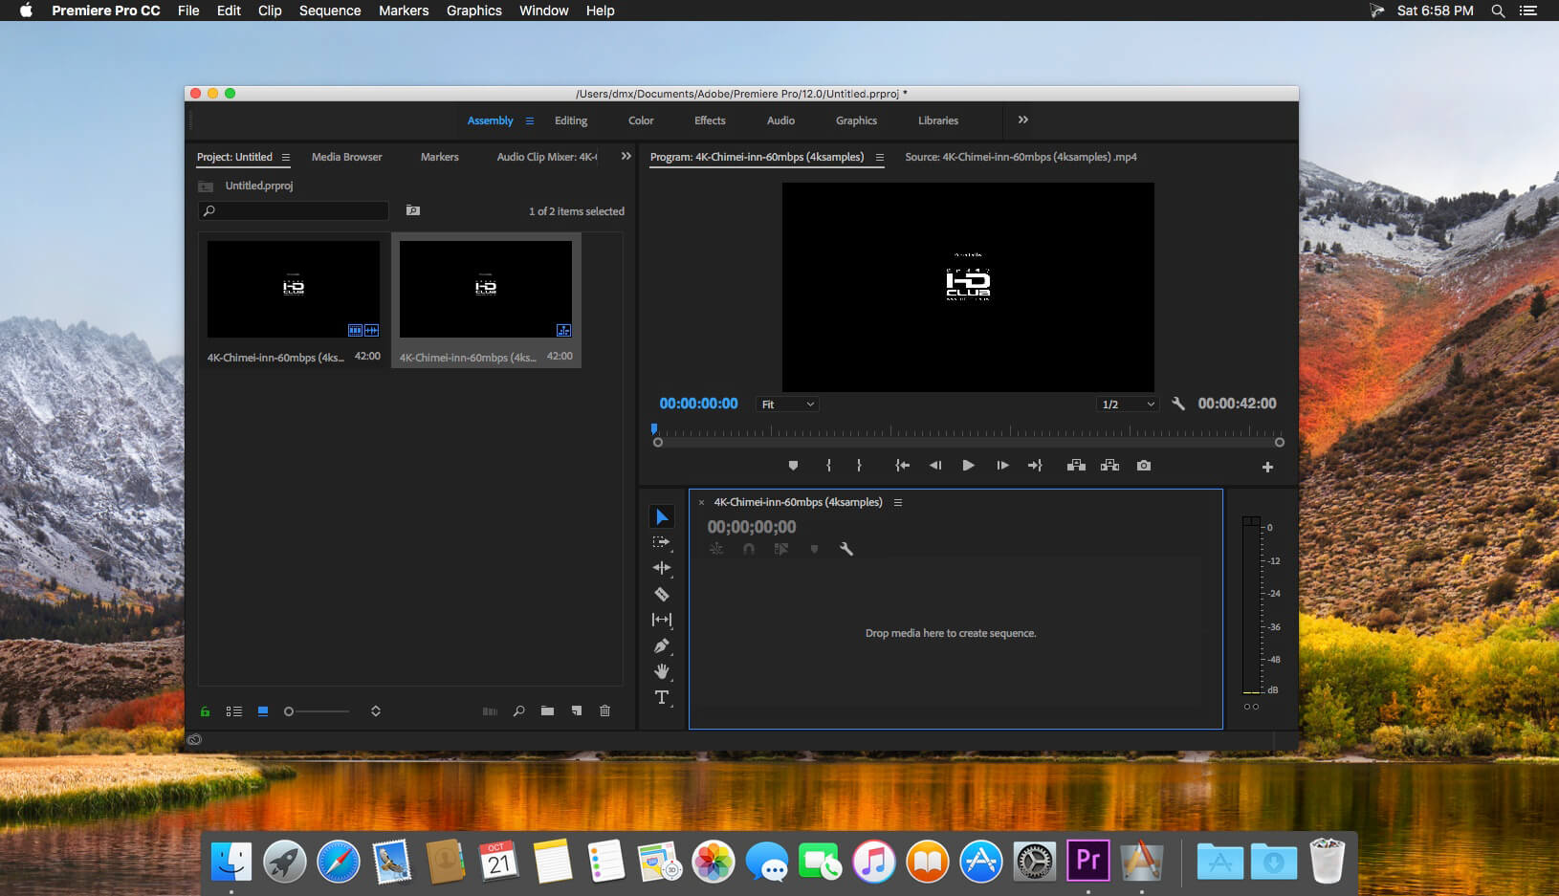1559x896 pixels.
Task: Choose the Ripple Edit tool
Action: tap(661, 568)
